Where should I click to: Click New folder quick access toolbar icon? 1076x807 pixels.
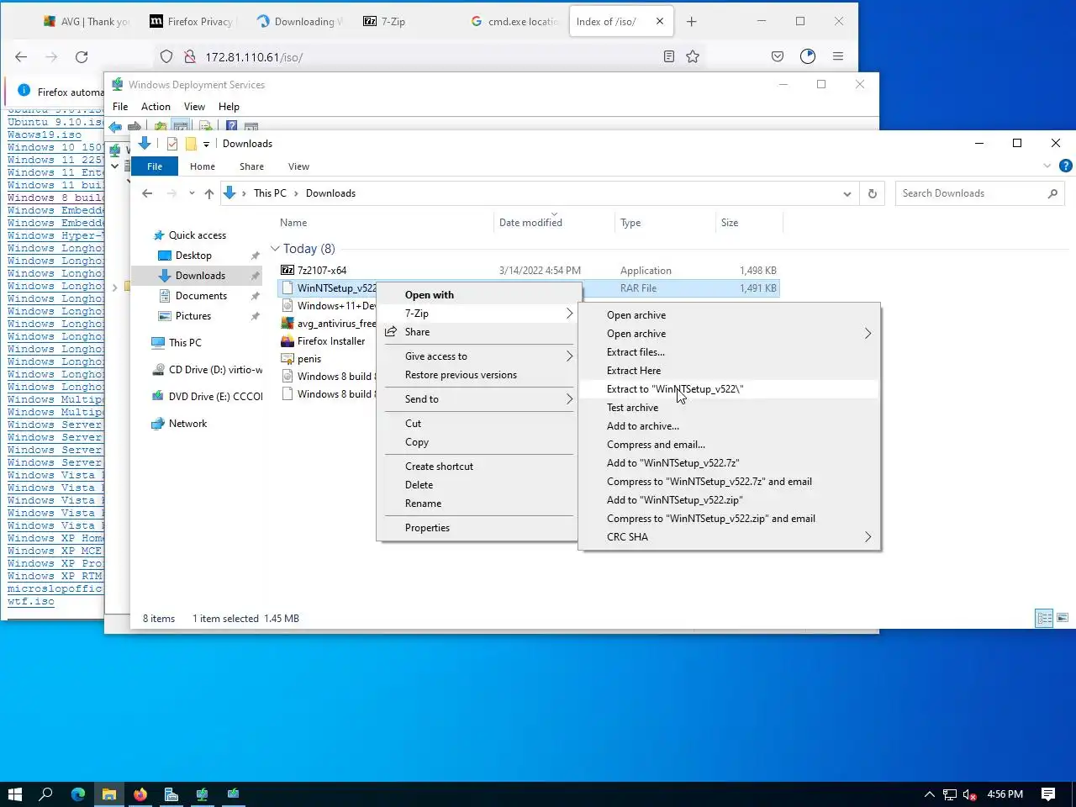pyautogui.click(x=191, y=144)
